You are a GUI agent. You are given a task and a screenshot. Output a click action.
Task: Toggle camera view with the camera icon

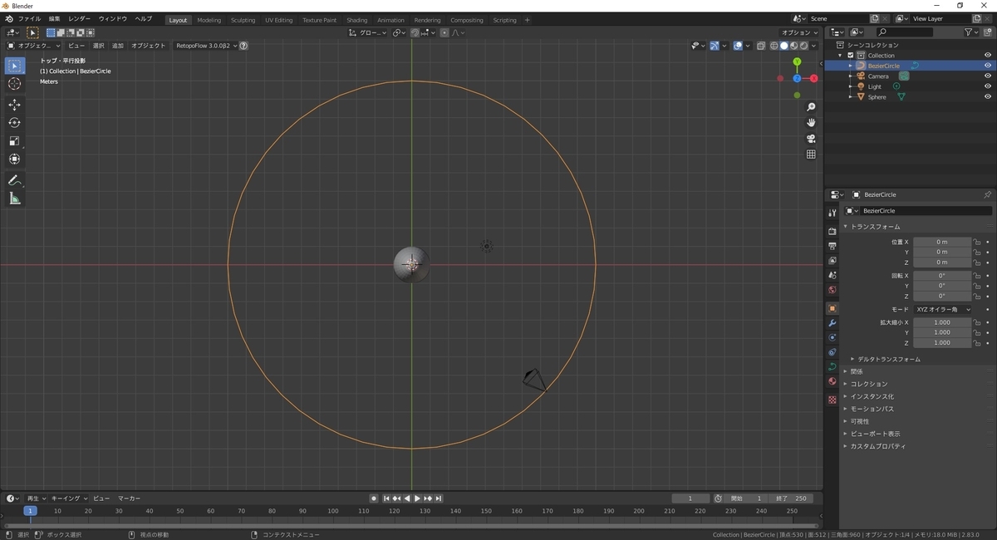pyautogui.click(x=812, y=139)
